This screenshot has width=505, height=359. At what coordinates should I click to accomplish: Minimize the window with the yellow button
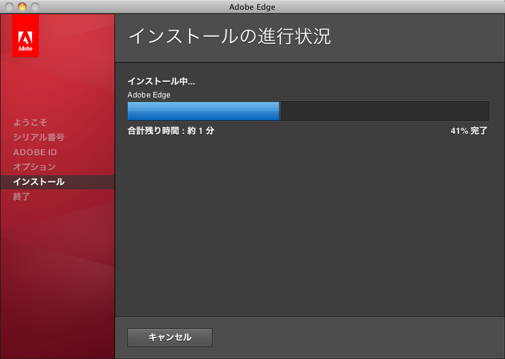pyautogui.click(x=22, y=7)
